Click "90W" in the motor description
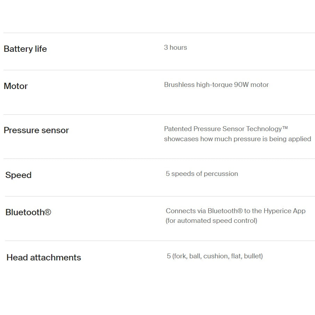This screenshot has width=315, height=315. coord(242,85)
